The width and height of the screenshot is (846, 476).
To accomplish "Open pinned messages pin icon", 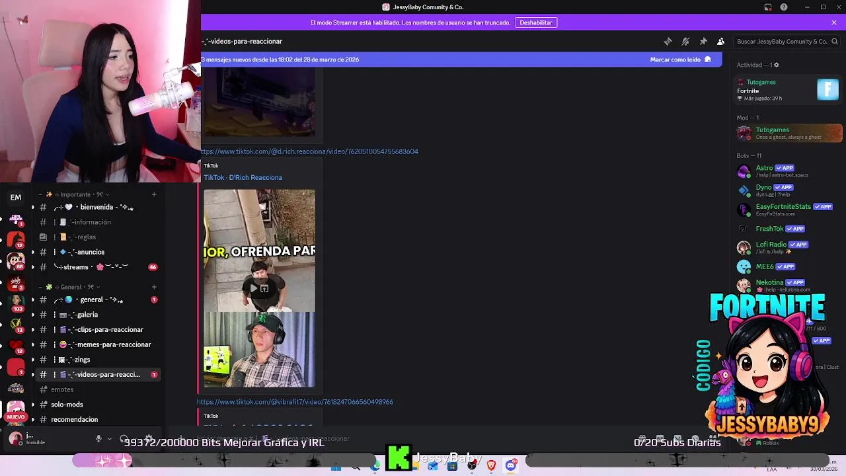I will 703,41.
